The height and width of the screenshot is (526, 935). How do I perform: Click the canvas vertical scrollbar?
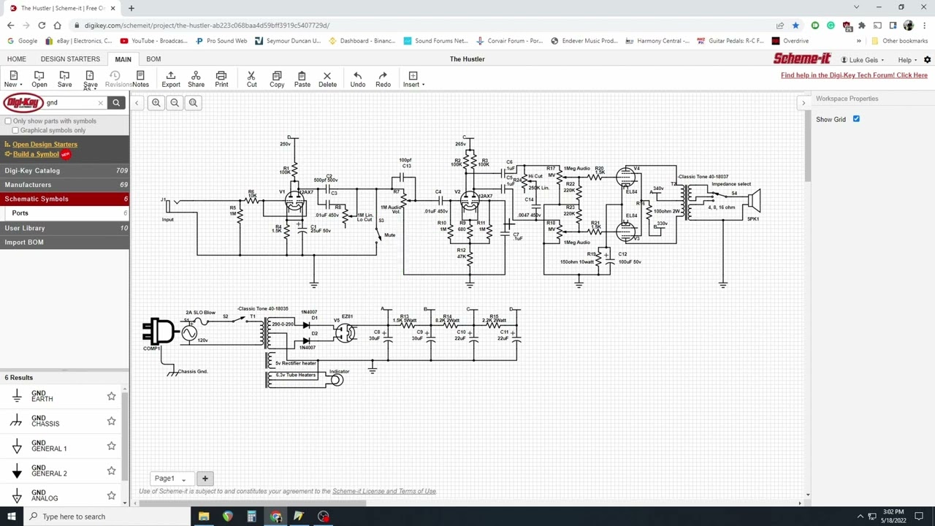[807, 146]
